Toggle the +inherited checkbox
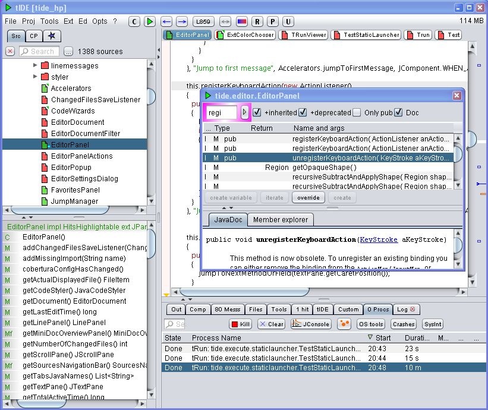This screenshot has width=488, height=410. (257, 112)
